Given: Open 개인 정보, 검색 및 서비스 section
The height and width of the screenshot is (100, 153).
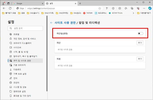Looking at the screenshot, I should tap(25, 39).
